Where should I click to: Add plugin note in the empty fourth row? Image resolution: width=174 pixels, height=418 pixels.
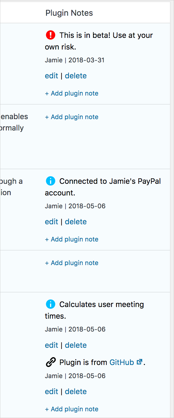(72, 263)
